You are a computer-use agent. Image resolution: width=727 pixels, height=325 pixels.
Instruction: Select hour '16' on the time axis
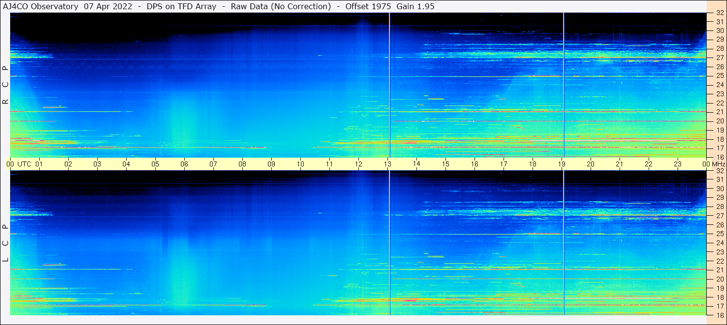pyautogui.click(x=475, y=164)
